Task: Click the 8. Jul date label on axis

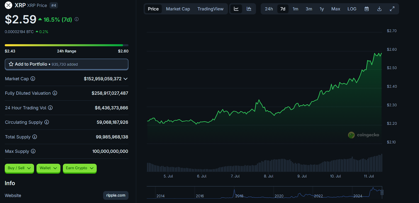Action: coord(269,176)
